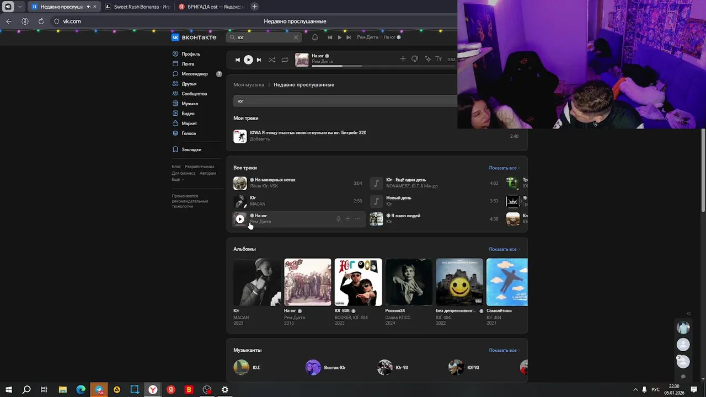Open Закладки in left sidebar

[191, 149]
